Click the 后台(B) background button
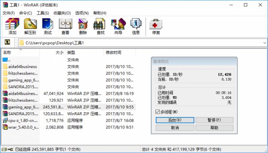The image size is (268, 153). coord(175,120)
